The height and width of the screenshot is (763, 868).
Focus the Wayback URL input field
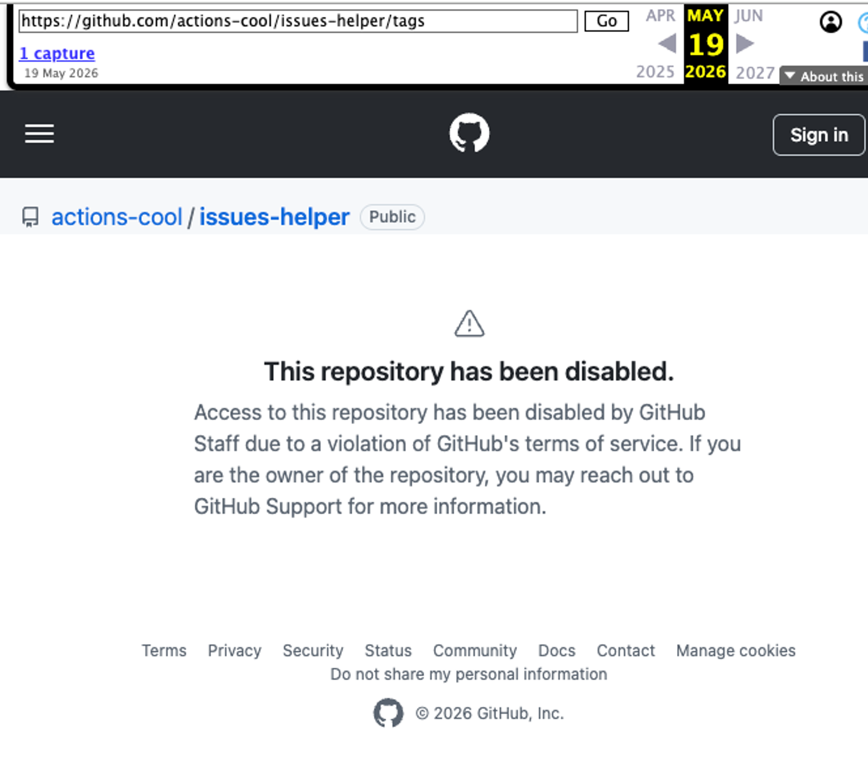pyautogui.click(x=298, y=21)
